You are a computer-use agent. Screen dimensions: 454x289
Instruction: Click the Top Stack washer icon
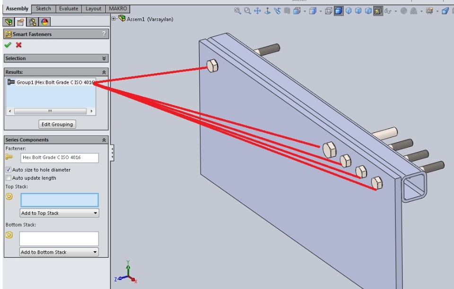9,197
